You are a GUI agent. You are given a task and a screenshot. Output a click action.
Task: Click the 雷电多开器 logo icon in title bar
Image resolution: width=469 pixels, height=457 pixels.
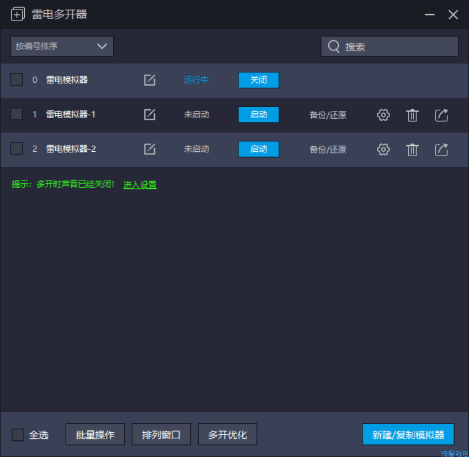pyautogui.click(x=18, y=14)
